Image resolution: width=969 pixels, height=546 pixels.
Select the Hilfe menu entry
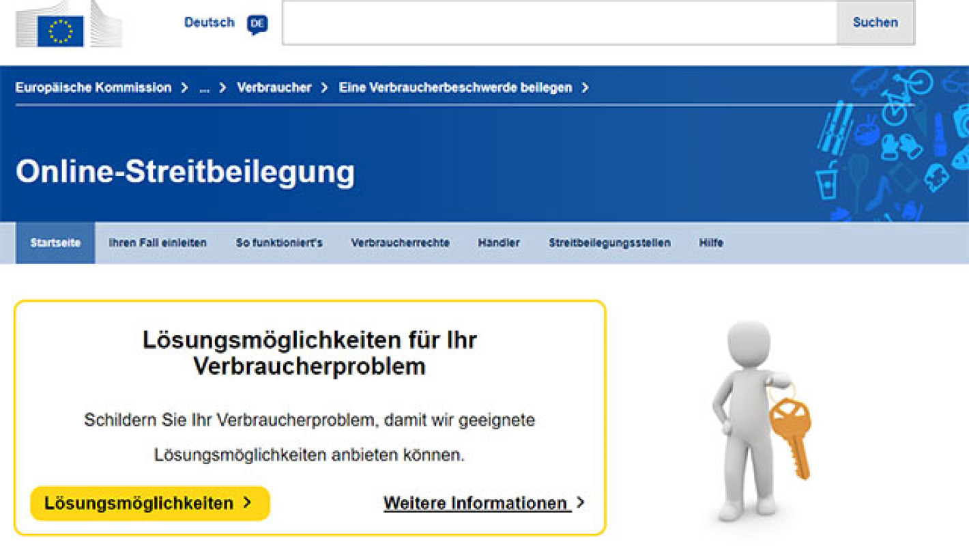click(x=712, y=242)
